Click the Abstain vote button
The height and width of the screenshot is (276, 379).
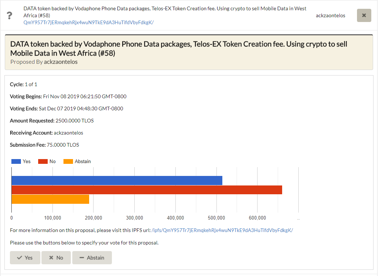pos(92,258)
